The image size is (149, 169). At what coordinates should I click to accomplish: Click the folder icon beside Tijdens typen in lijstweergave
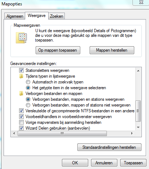(21, 76)
